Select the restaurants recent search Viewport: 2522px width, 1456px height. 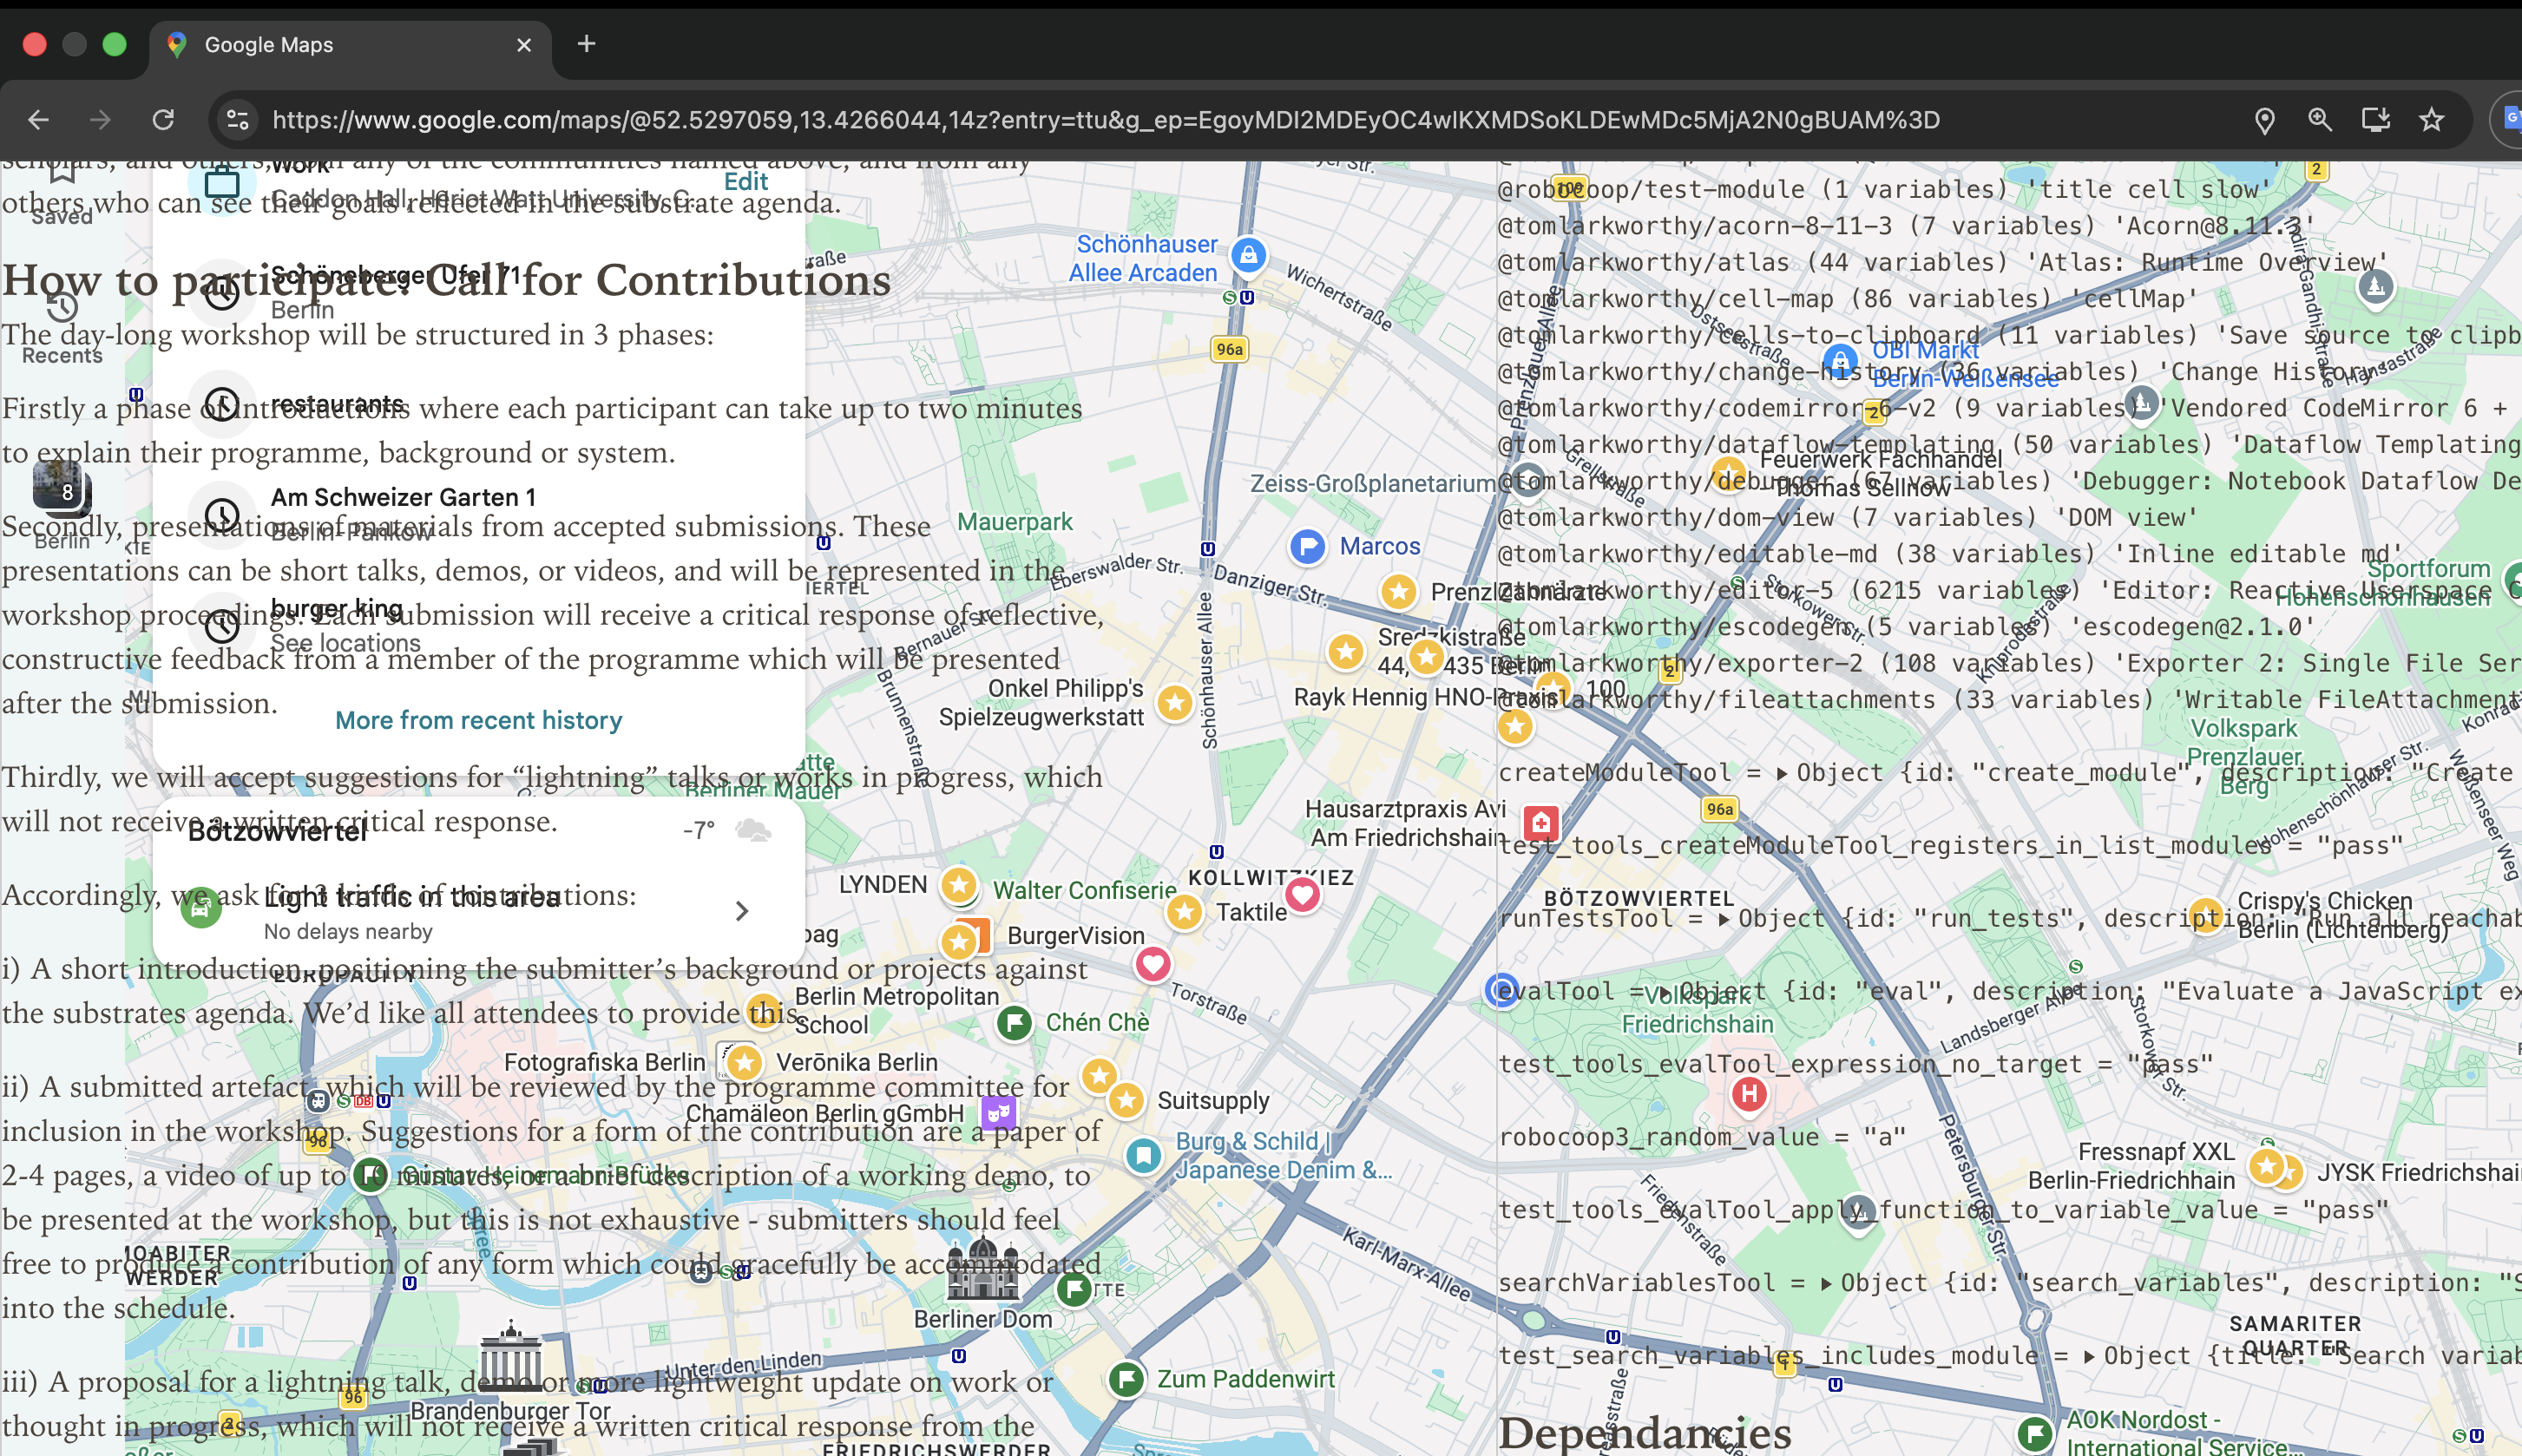(x=337, y=404)
